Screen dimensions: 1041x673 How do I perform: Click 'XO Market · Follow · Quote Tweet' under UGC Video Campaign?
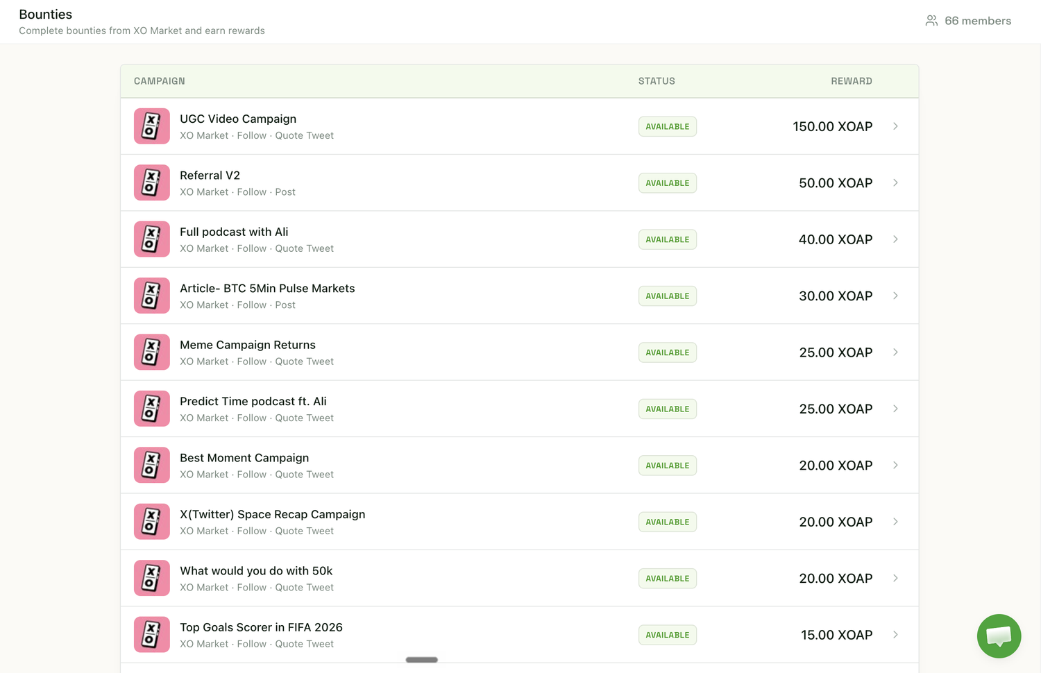click(x=257, y=135)
